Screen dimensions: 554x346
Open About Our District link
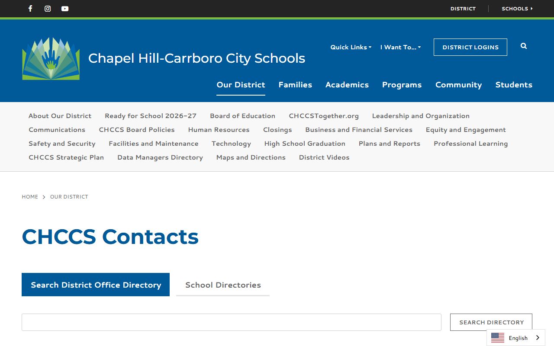(60, 116)
